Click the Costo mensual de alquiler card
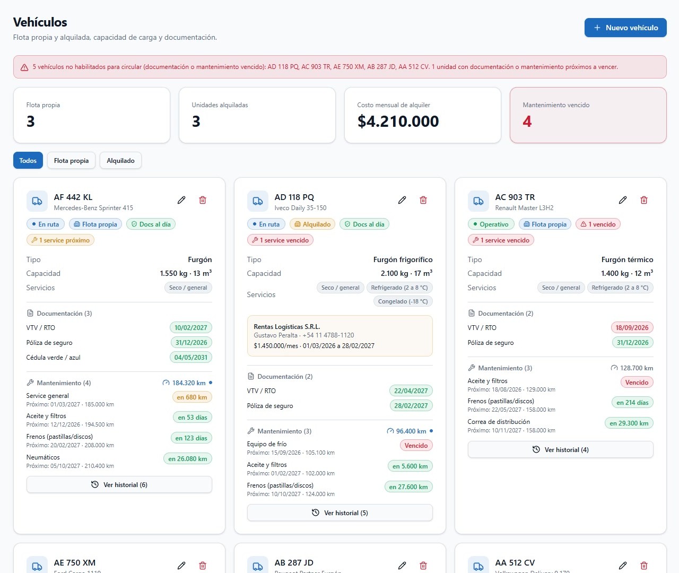This screenshot has height=573, width=679. pos(423,115)
